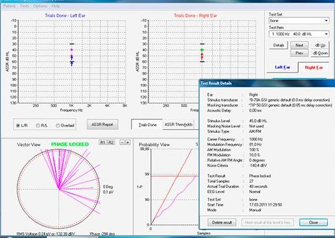This screenshot has height=238, width=335.
Task: Delete result in Test Result Details
Action: (x=222, y=222)
